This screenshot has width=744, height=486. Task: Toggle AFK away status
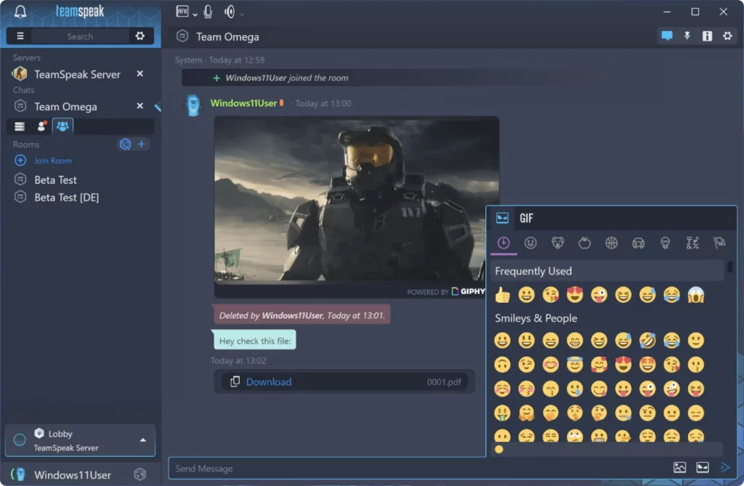[182, 12]
